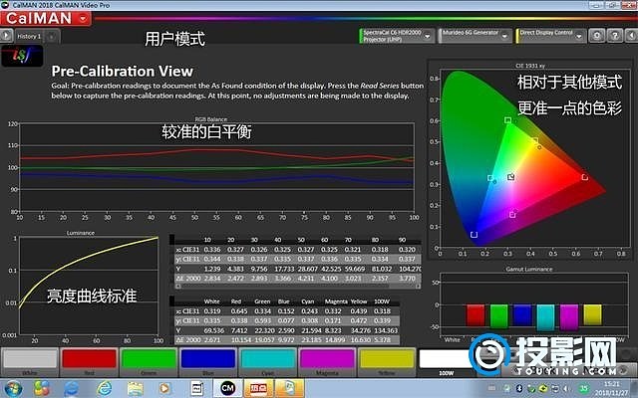Switch to the CalMAN CM taskbar button

(228, 388)
